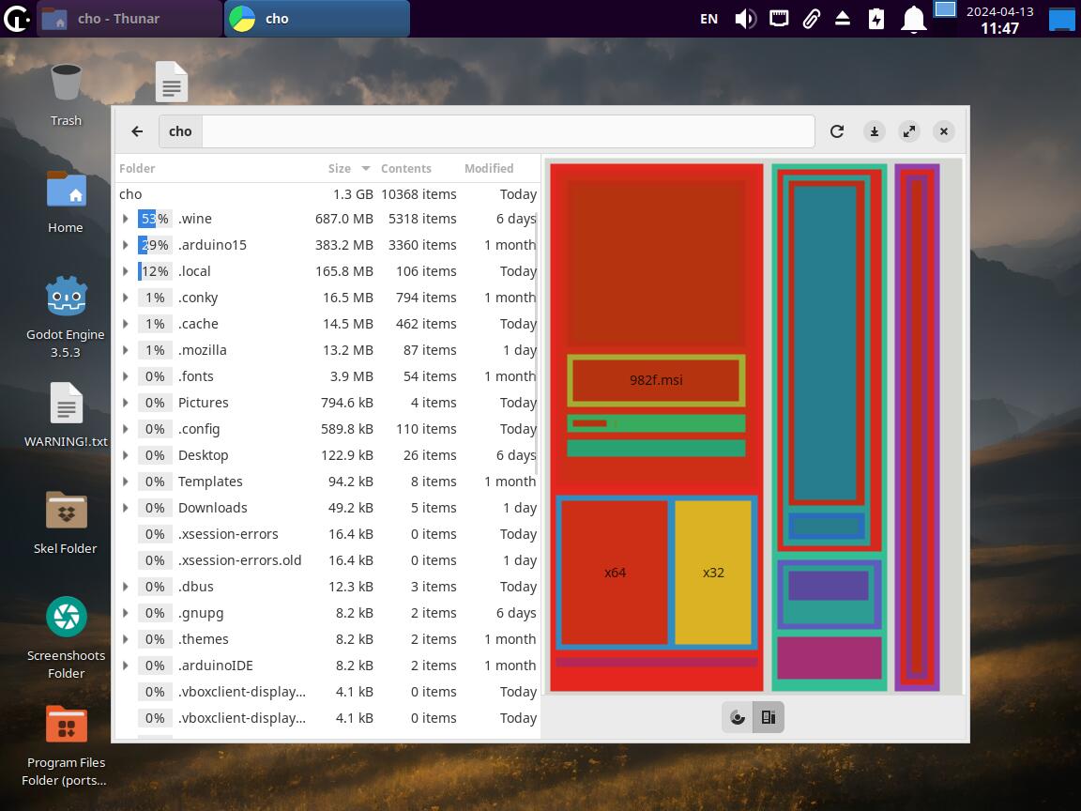1081x811 pixels.
Task: Open Godot Engine desktop icon
Action: [66, 298]
